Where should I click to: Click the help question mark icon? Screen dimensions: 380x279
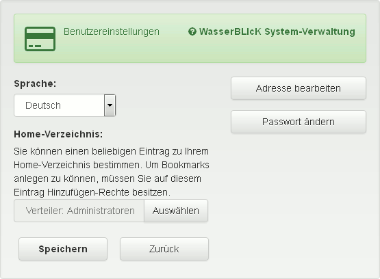pos(192,31)
